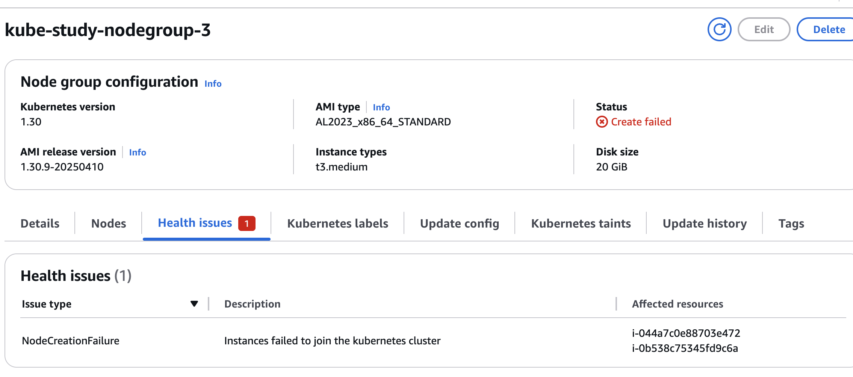
Task: Click the circular refresh icon button
Action: pos(719,29)
